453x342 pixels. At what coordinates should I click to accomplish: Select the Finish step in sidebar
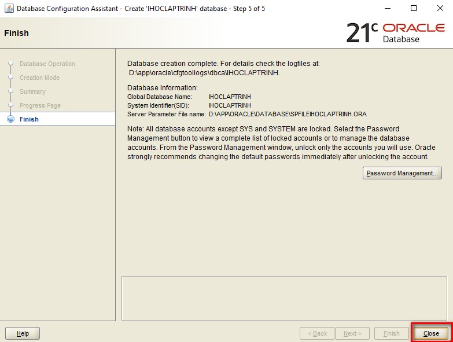pyautogui.click(x=29, y=119)
